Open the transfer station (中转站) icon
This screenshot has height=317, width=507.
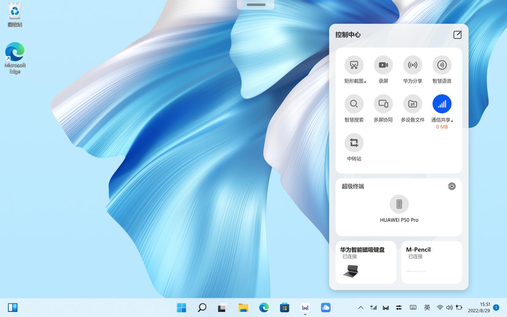354,143
